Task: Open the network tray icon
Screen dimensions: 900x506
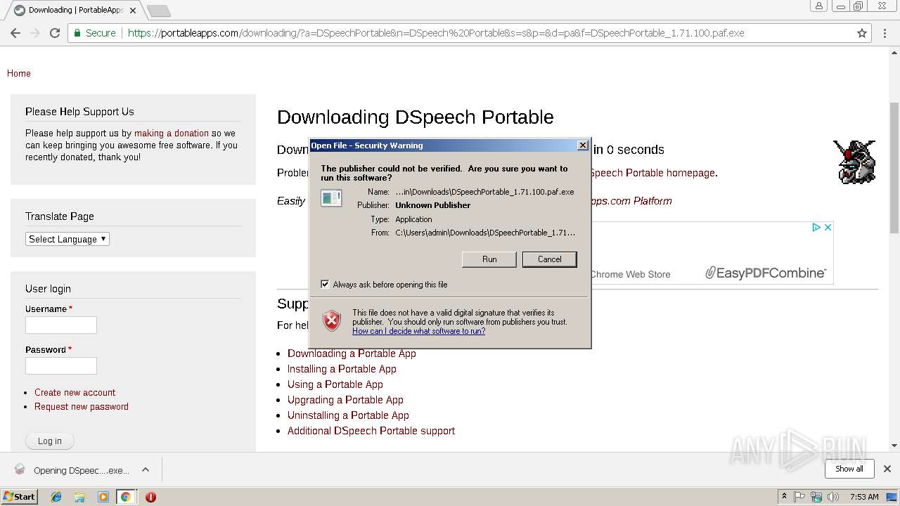Action: 816,497
